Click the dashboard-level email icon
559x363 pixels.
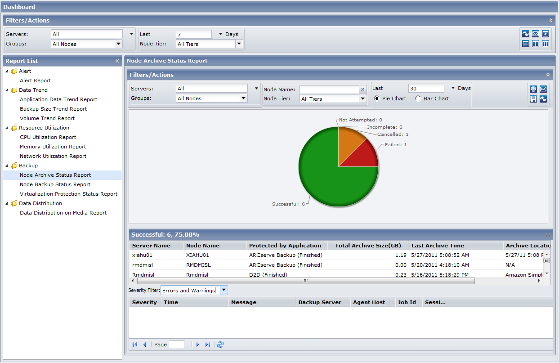tap(536, 34)
